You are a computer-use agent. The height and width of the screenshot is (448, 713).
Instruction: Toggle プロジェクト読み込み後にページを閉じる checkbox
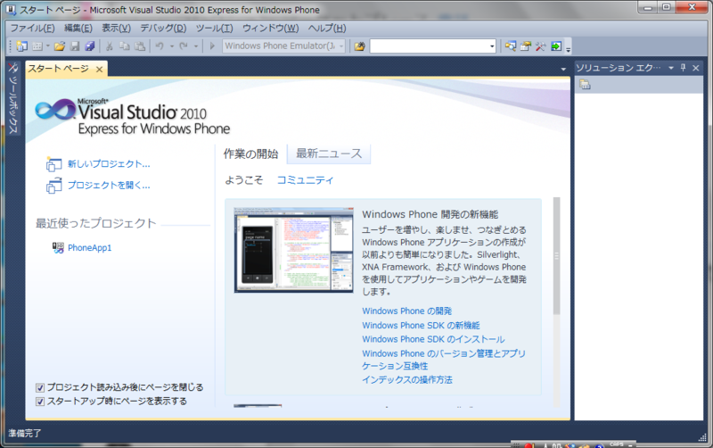40,387
